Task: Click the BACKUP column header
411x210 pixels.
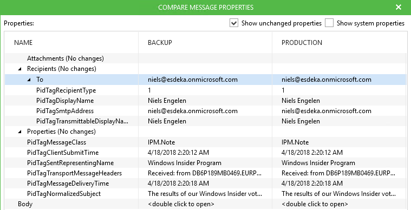Action: (160, 43)
